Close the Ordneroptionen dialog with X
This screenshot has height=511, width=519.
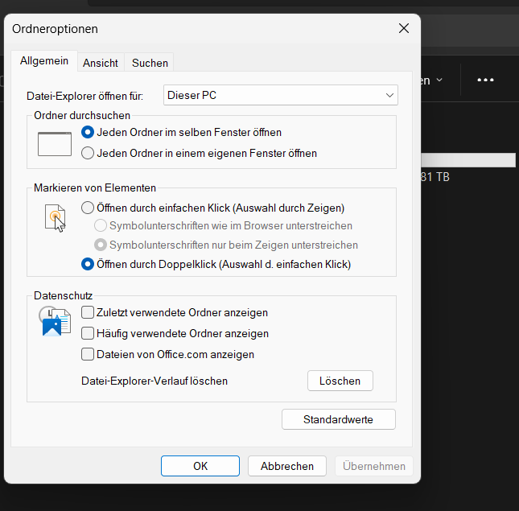point(404,28)
